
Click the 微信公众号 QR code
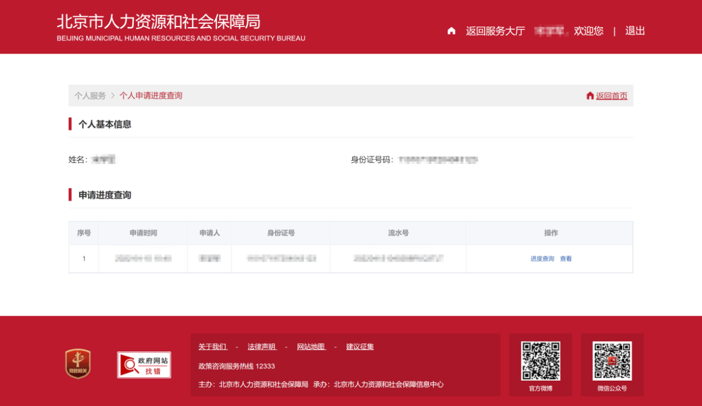(x=612, y=361)
